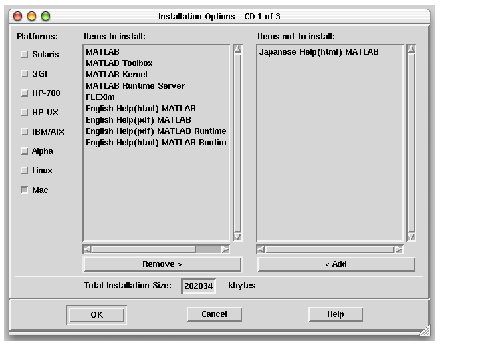Zoom the window with the green button
The width and height of the screenshot is (484, 351).
coord(45,16)
